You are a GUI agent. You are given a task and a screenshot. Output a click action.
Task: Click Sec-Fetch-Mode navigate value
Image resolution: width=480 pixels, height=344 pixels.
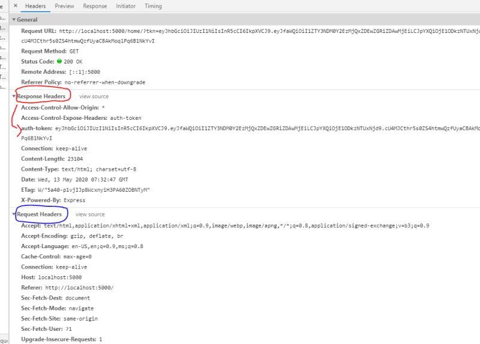coord(81,309)
